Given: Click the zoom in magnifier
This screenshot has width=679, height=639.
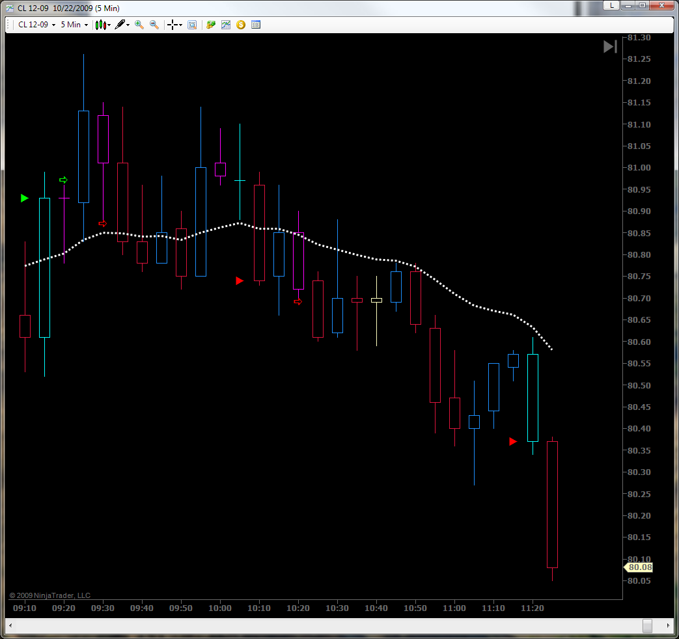Looking at the screenshot, I should [x=139, y=25].
